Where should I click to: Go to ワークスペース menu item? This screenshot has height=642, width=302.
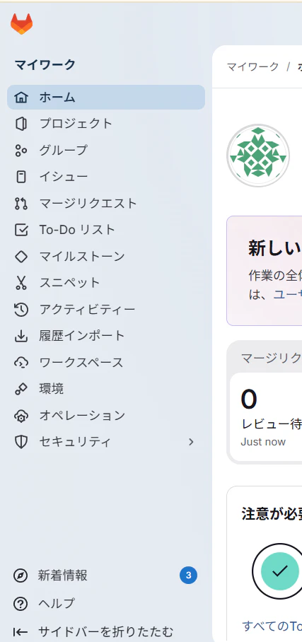pyautogui.click(x=106, y=362)
